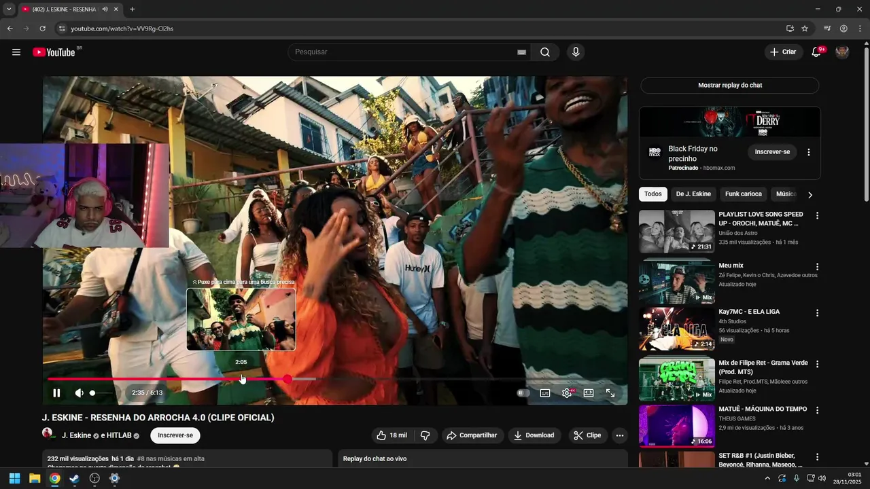870x489 pixels.
Task: Open taskbar volume control
Action: pos(822,478)
